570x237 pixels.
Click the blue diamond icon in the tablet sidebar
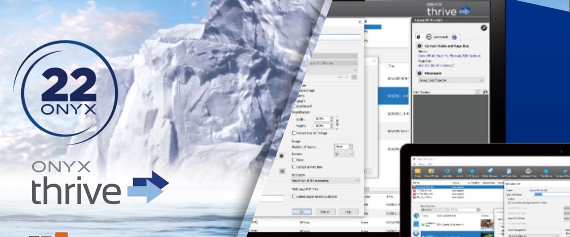click(x=416, y=216)
